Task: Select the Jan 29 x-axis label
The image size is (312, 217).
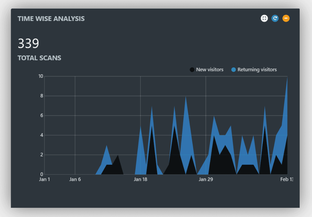Action: (205, 179)
